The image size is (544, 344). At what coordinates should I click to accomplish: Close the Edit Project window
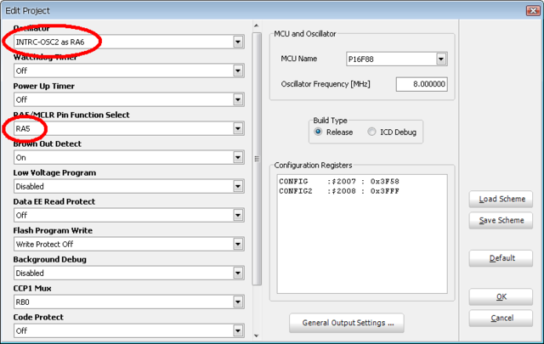pos(533,10)
